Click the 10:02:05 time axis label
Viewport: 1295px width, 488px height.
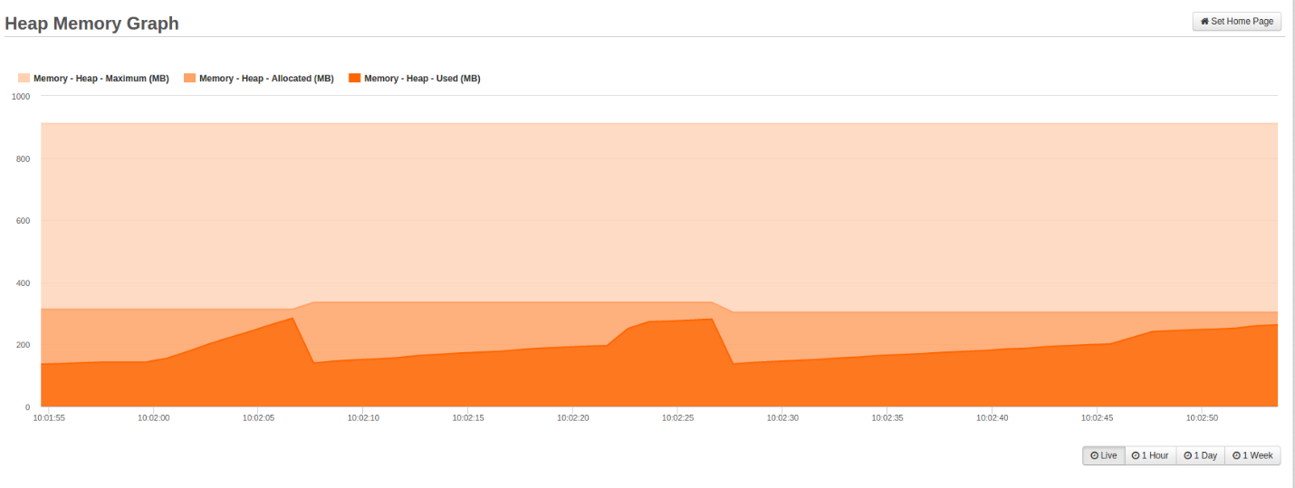coord(259,418)
